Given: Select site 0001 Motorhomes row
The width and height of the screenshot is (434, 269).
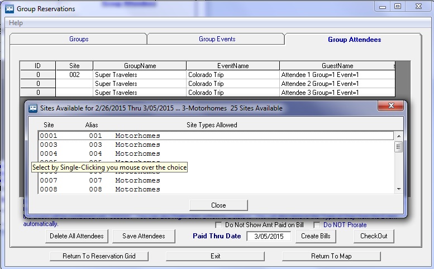Looking at the screenshot, I should 216,136.
